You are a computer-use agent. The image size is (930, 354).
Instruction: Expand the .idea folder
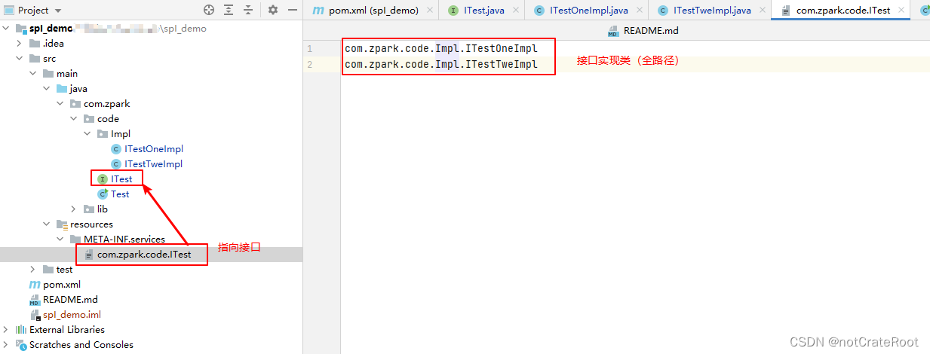pyautogui.click(x=20, y=43)
